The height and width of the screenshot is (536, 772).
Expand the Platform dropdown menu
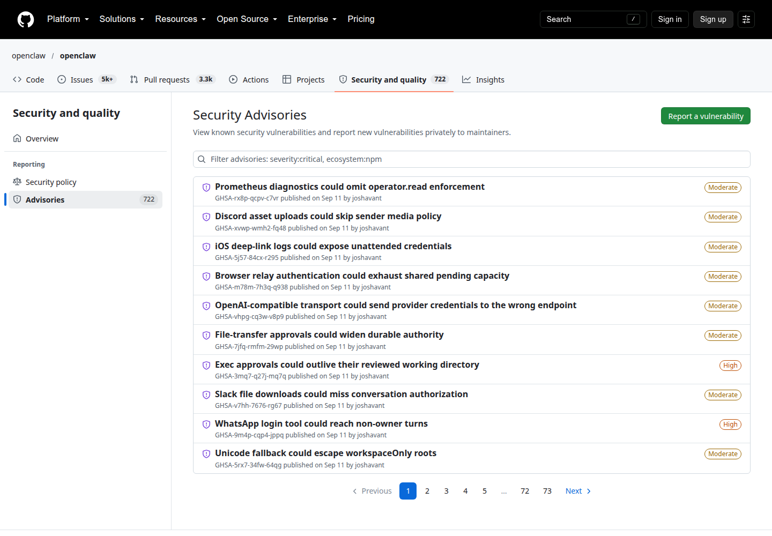pos(68,19)
